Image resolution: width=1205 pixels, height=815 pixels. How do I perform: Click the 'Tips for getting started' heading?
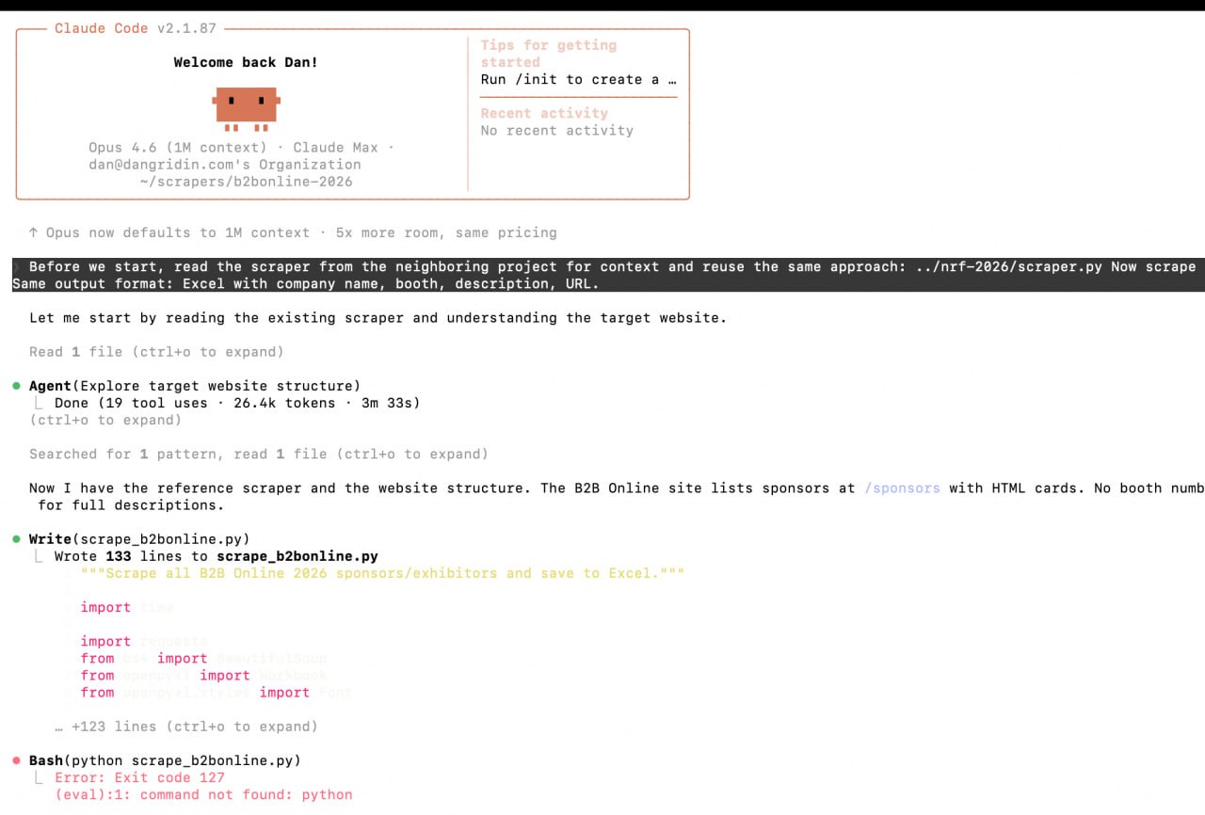click(x=549, y=54)
